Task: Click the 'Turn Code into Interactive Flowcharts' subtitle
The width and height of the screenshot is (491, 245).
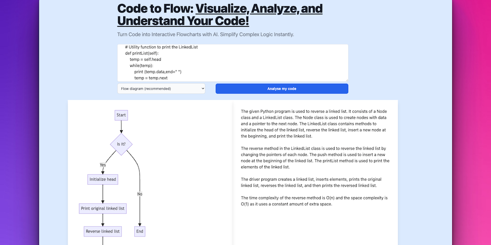Action: pyautogui.click(x=205, y=34)
